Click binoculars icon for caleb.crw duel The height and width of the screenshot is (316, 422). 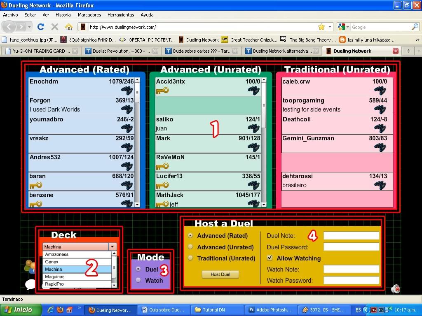[x=380, y=91]
